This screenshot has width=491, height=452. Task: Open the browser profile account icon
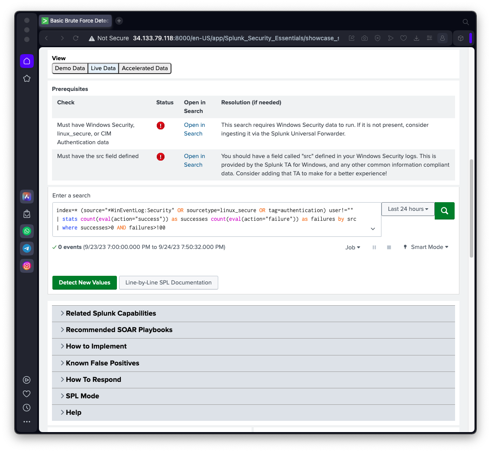click(x=443, y=38)
